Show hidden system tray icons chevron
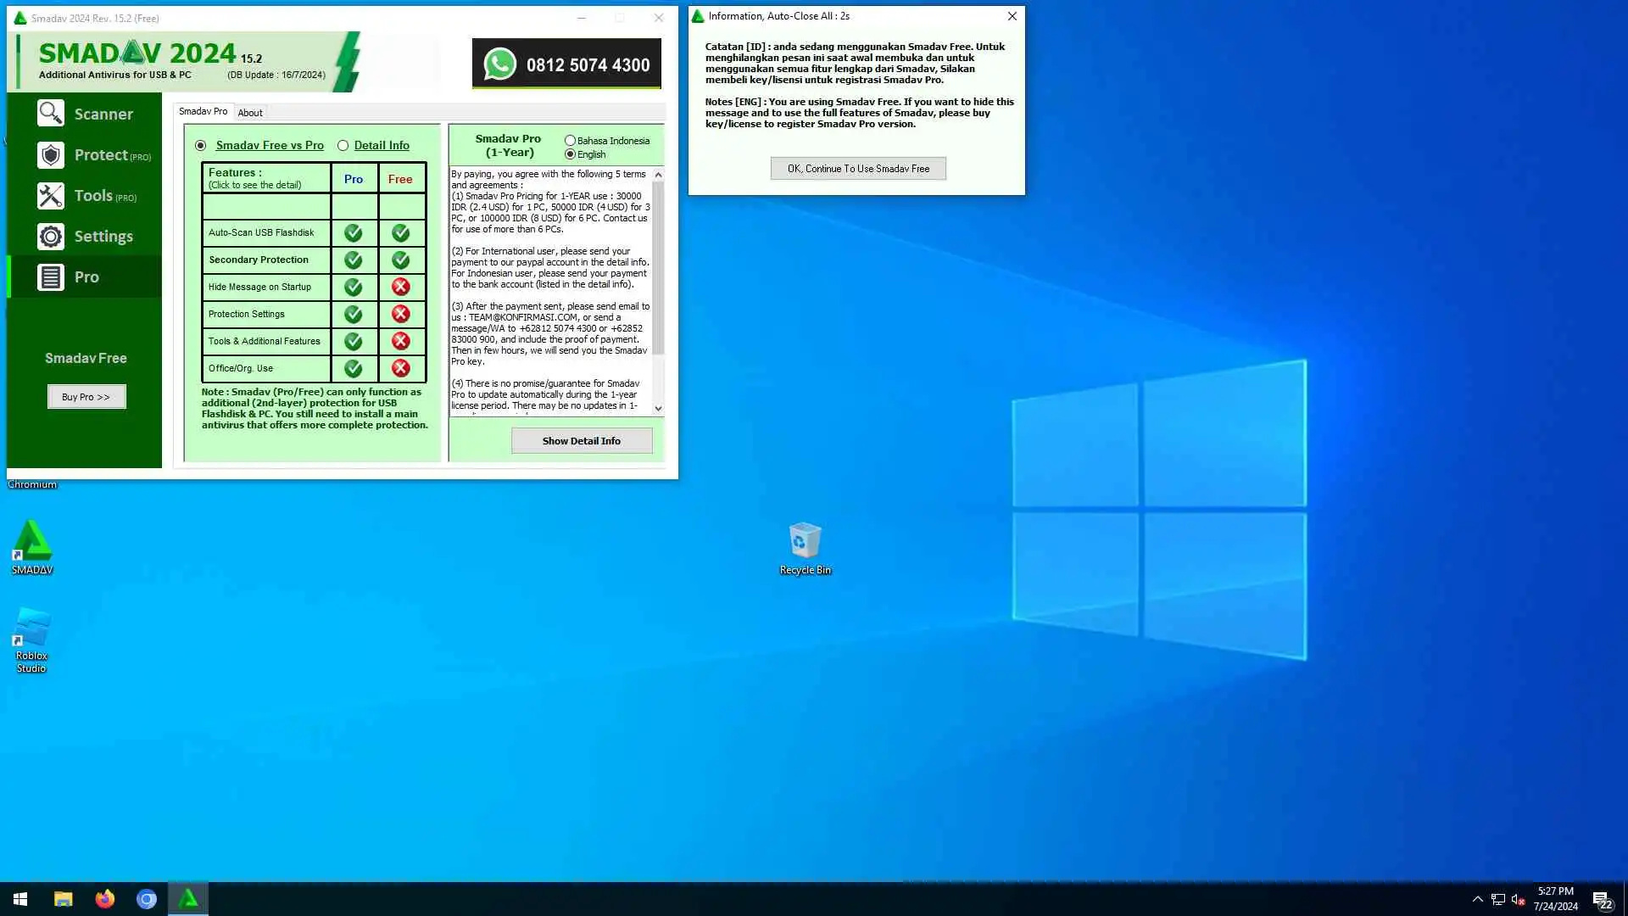 tap(1477, 899)
